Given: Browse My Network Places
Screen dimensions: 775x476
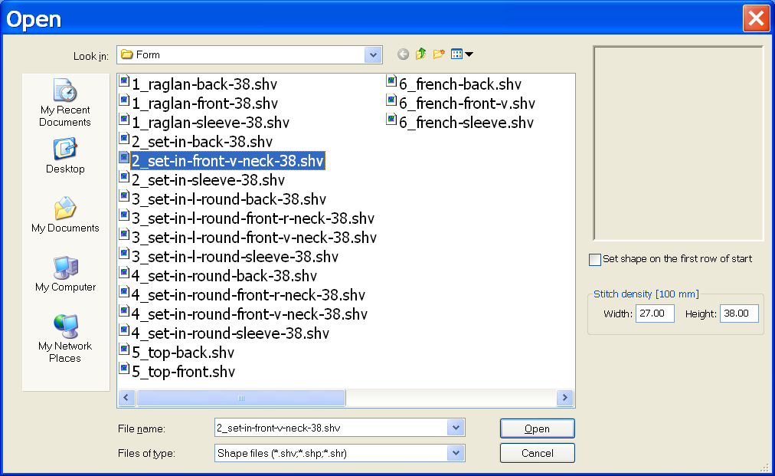Looking at the screenshot, I should coord(65,337).
